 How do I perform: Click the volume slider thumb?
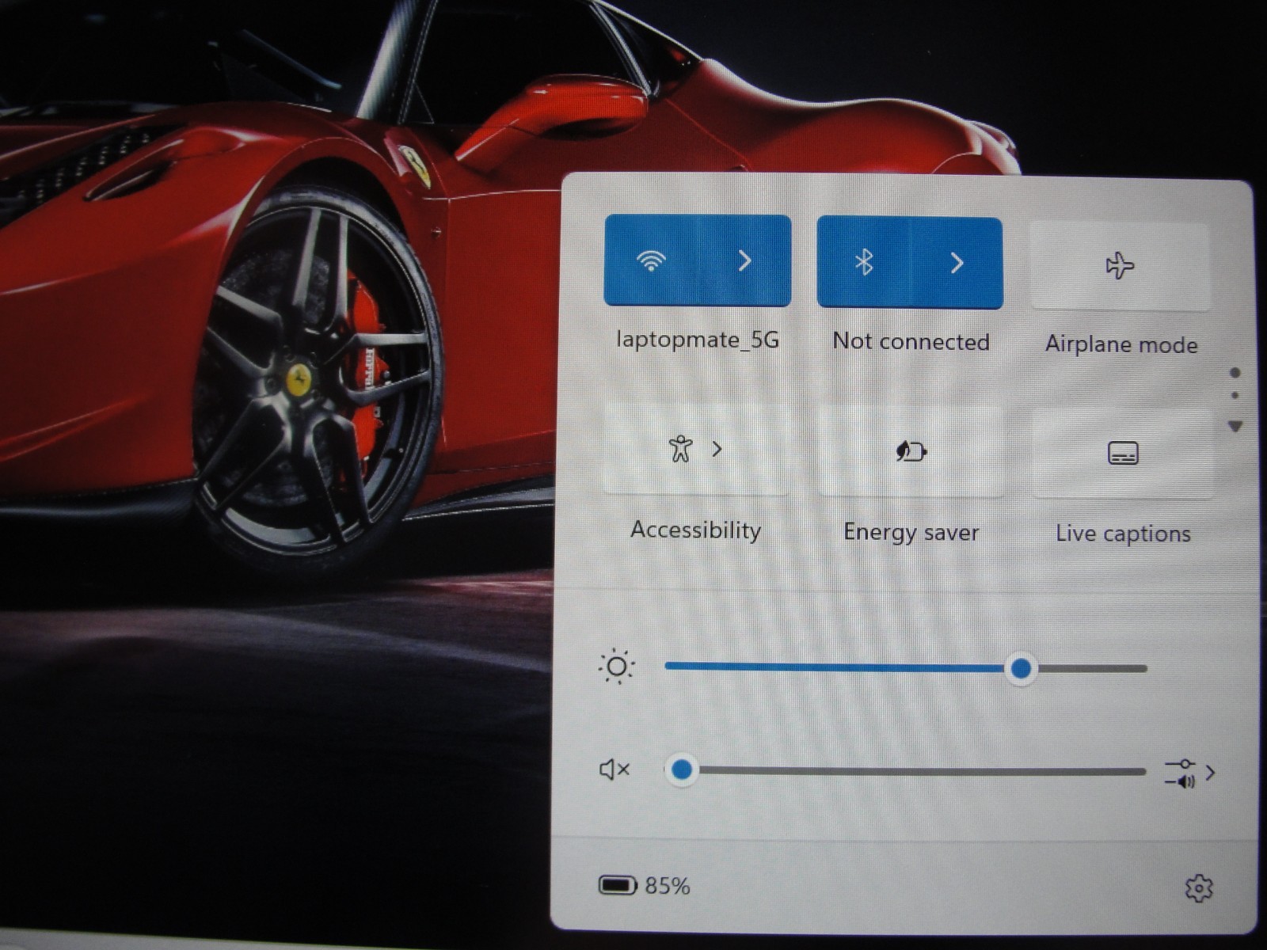[681, 769]
